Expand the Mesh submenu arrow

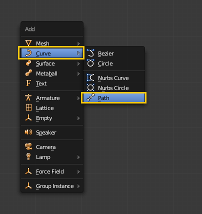pyautogui.click(x=78, y=43)
